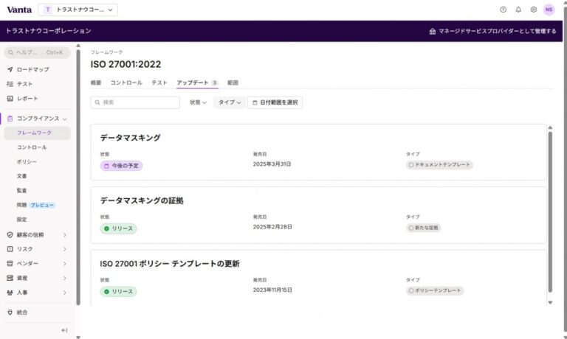Open the help question mark icon

pos(503,10)
